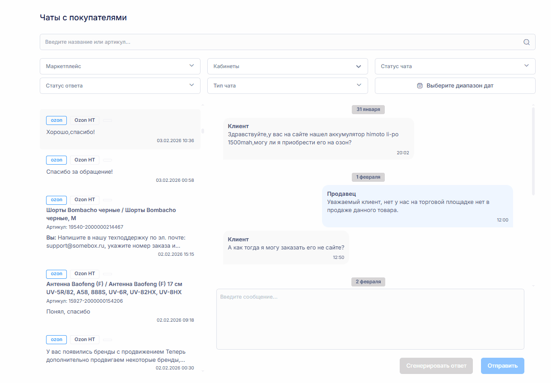This screenshot has height=383, width=551.
Task: Focus the name or article search field
Action: coord(287,42)
